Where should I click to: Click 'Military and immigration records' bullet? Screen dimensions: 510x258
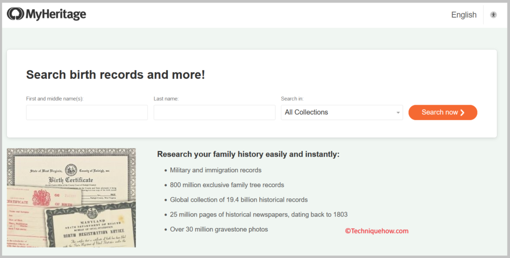[216, 170]
